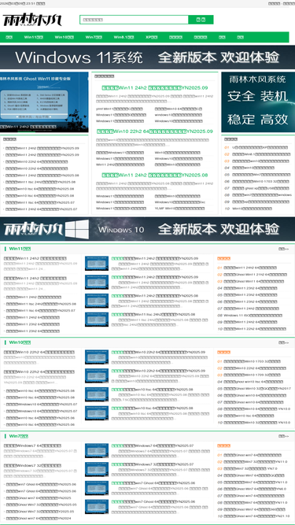
Task: Open rank 04 Ghost Win7 64 QQ in Win7 ranking
Action: [254, 475]
